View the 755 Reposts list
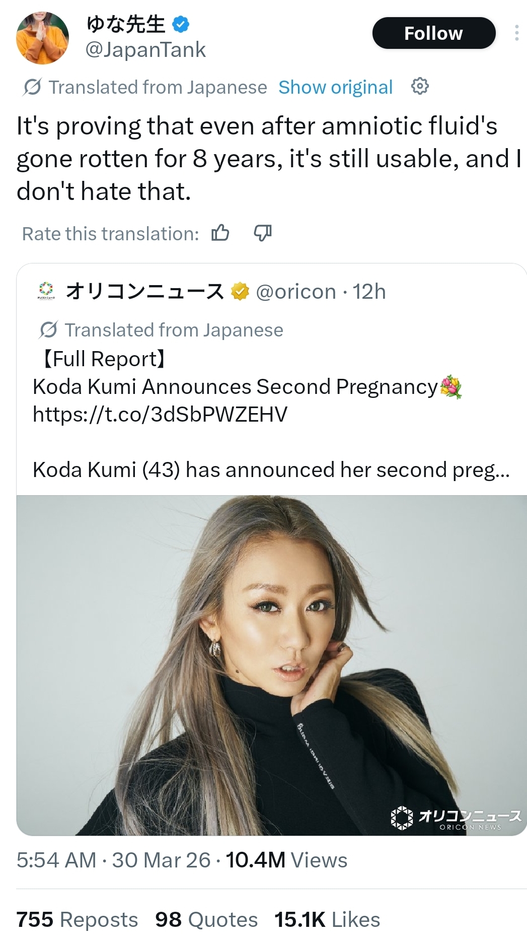This screenshot has height=942, width=527. click(x=77, y=919)
